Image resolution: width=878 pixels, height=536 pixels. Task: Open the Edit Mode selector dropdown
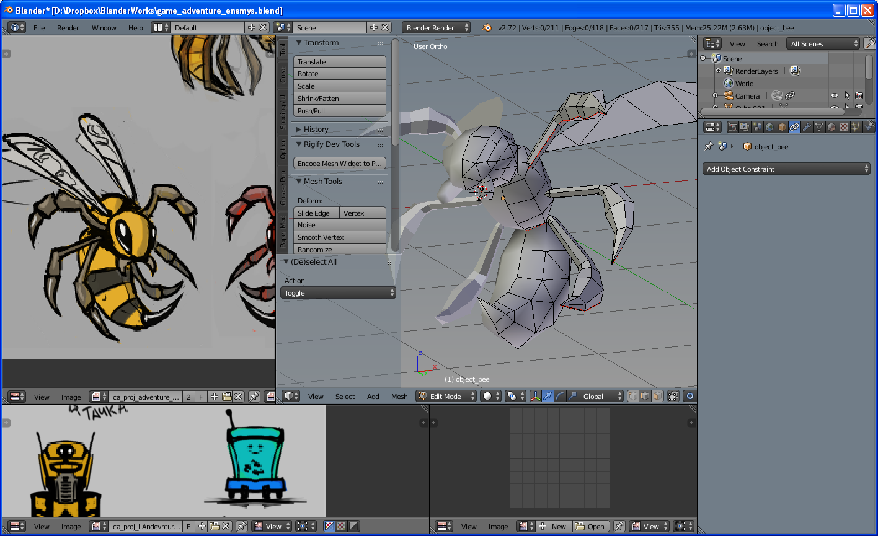coord(446,396)
